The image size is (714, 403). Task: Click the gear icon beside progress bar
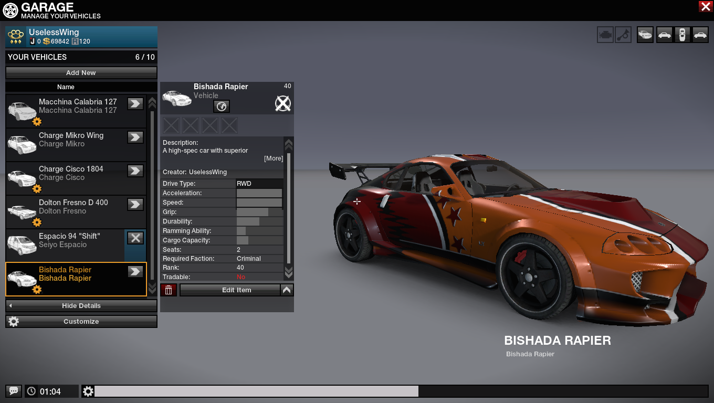pyautogui.click(x=88, y=391)
